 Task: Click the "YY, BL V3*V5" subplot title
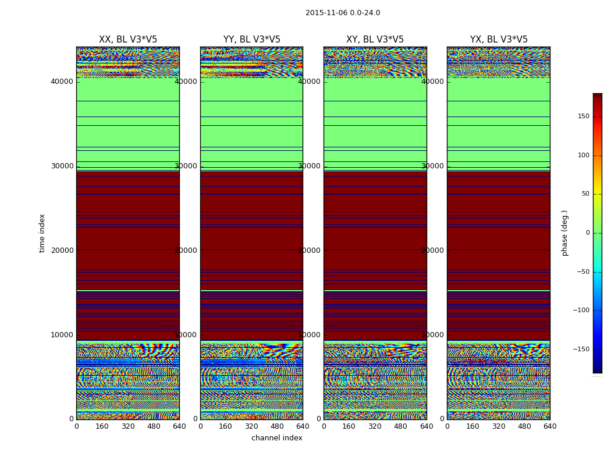(x=252, y=40)
